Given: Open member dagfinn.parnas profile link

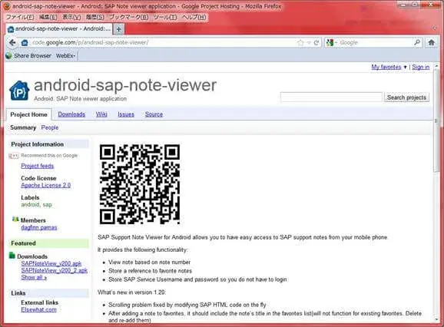Looking at the screenshot, I should coord(39,227).
